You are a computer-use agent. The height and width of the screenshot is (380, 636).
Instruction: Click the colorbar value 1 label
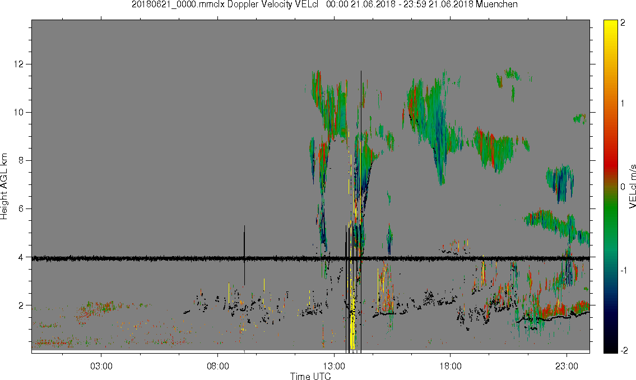pos(623,104)
